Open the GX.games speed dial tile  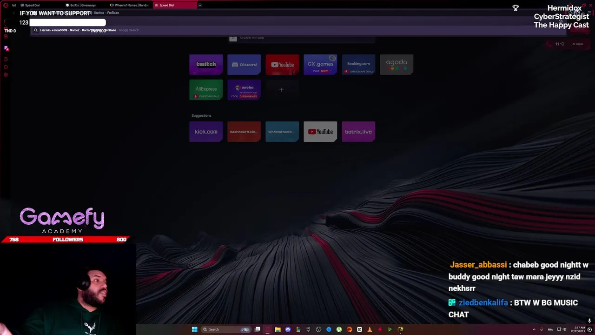[320, 65]
